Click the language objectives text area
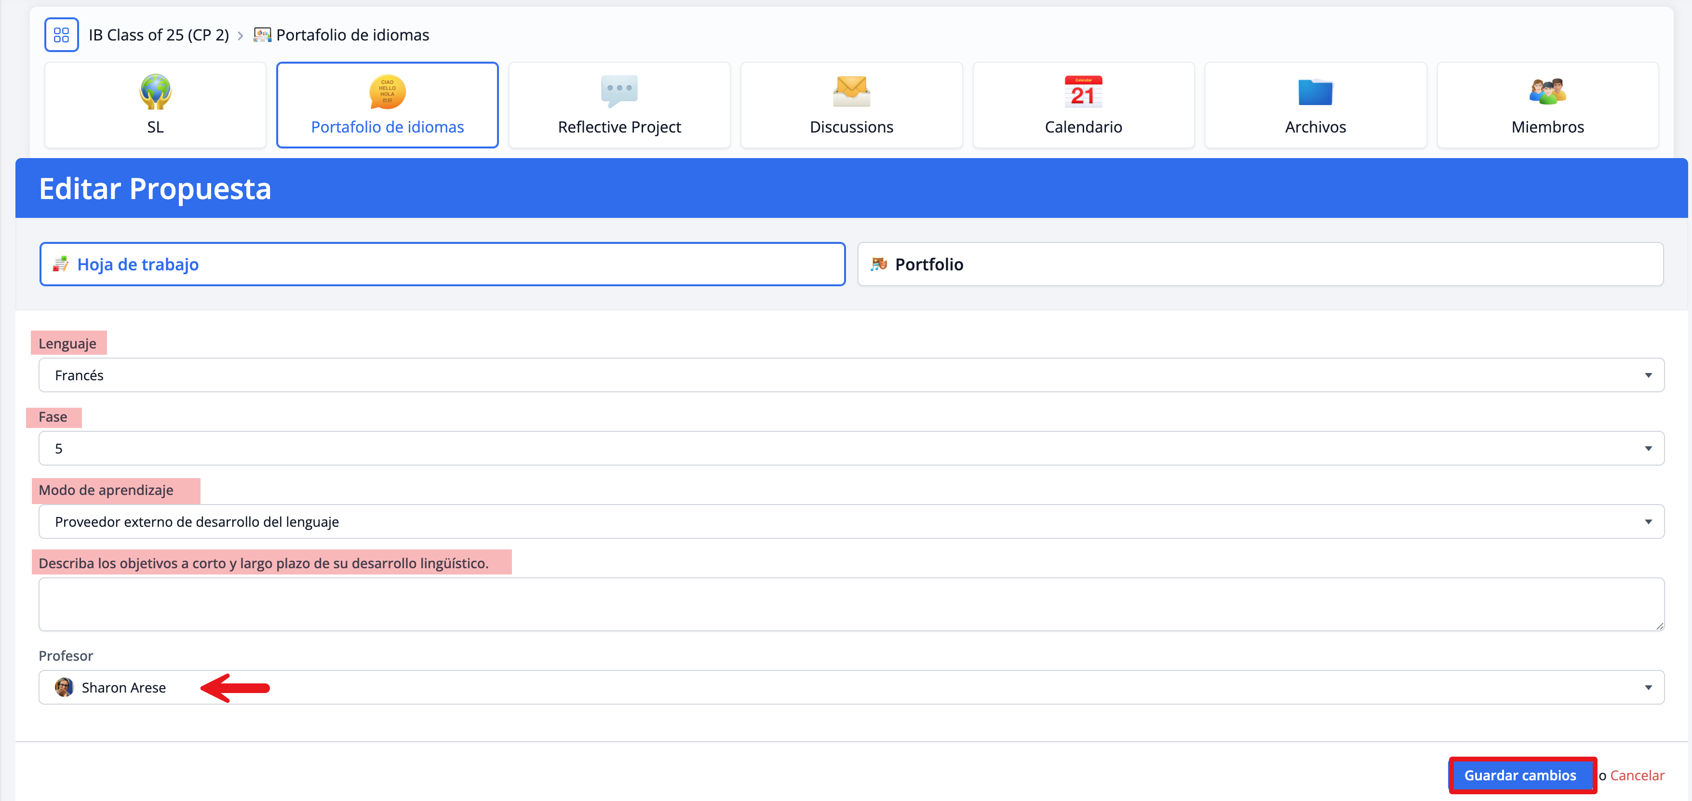The width and height of the screenshot is (1692, 801). click(851, 604)
